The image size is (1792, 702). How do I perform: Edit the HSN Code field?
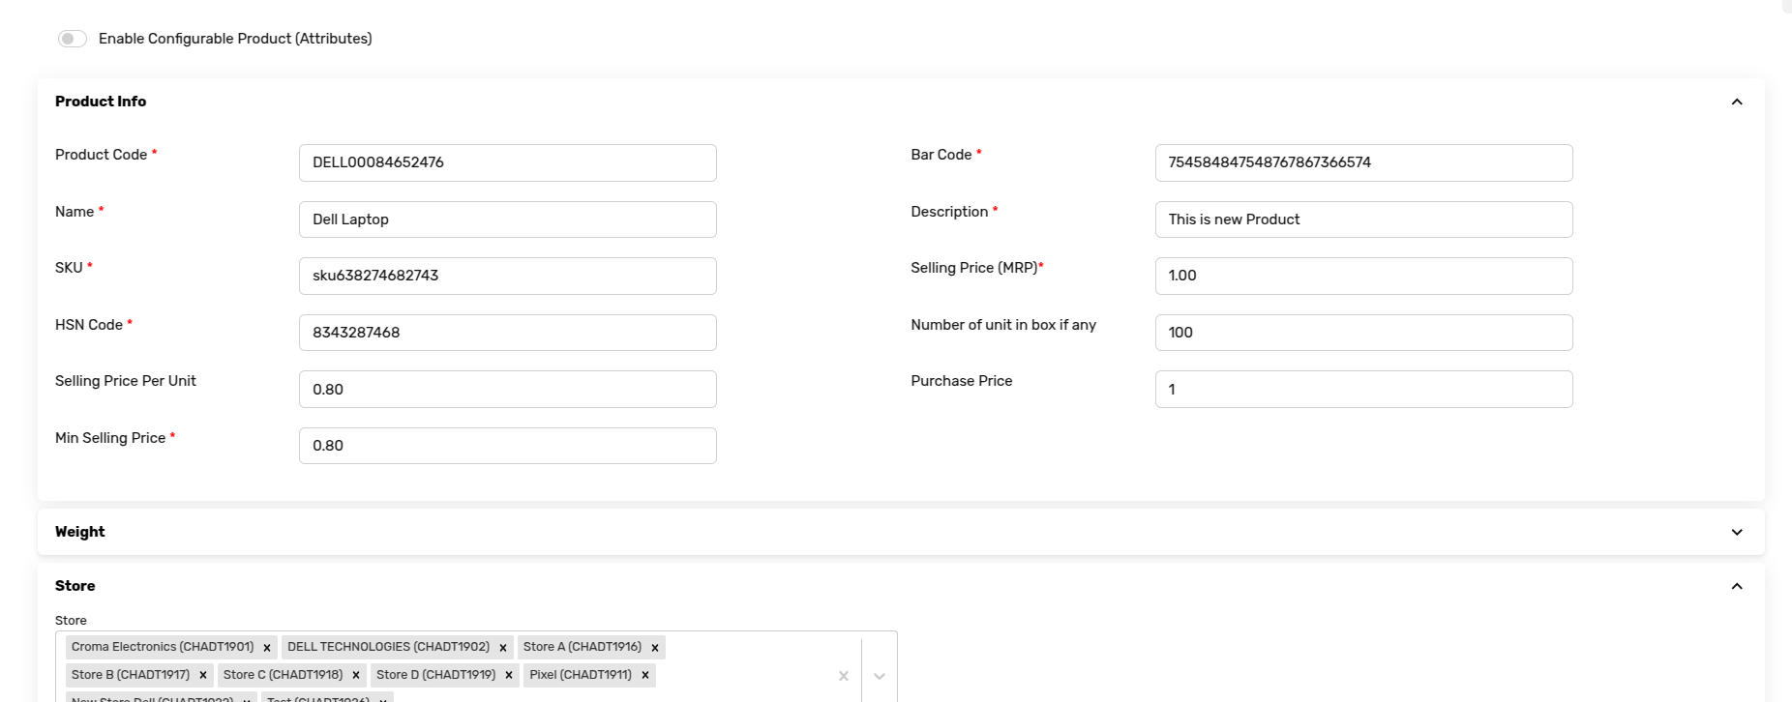pyautogui.click(x=508, y=333)
